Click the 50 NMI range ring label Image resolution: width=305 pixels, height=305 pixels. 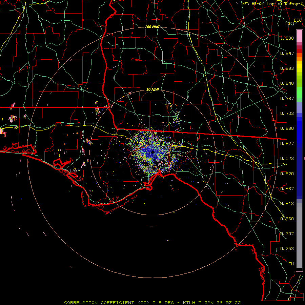(152, 90)
